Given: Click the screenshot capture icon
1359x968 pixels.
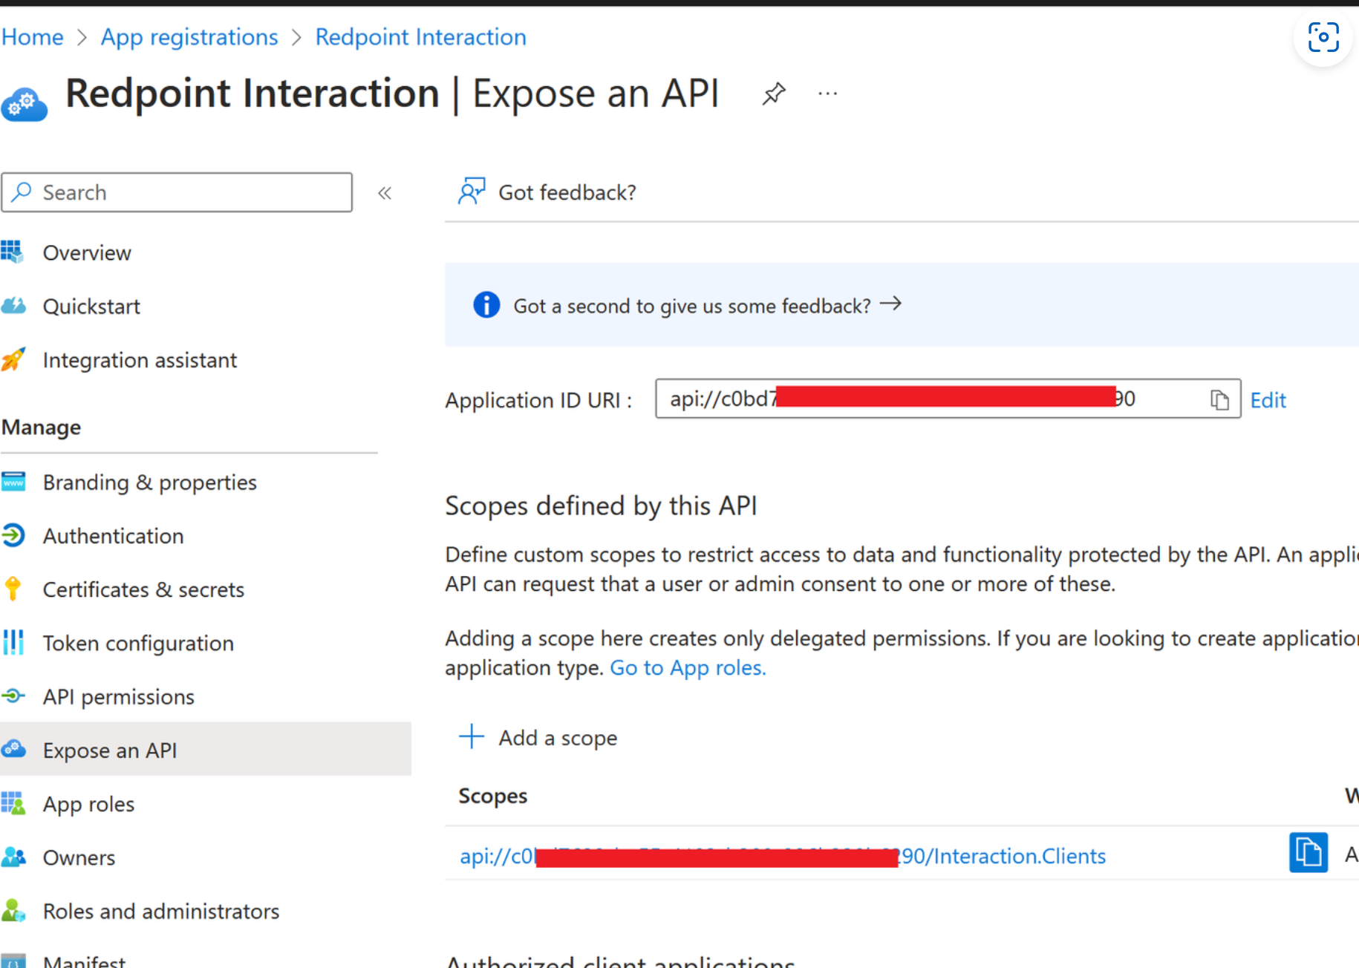Looking at the screenshot, I should (x=1323, y=37).
